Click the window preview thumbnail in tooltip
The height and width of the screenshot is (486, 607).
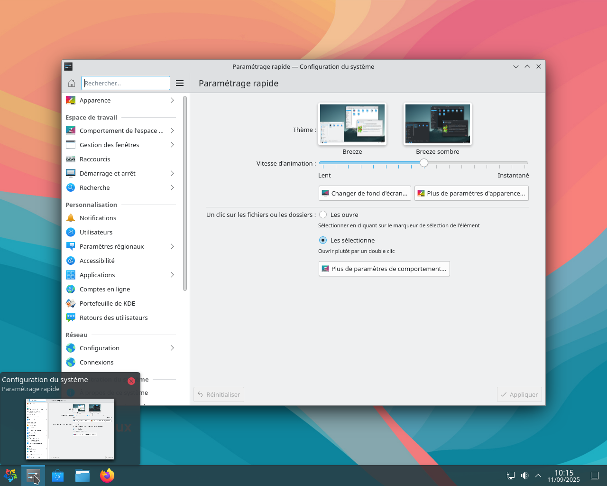pyautogui.click(x=70, y=429)
